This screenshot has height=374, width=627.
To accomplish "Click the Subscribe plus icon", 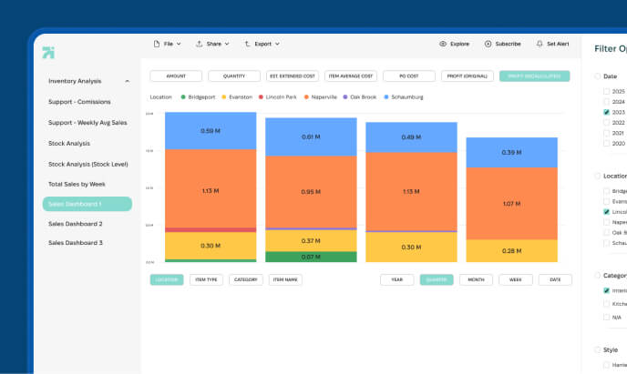I will [x=488, y=44].
